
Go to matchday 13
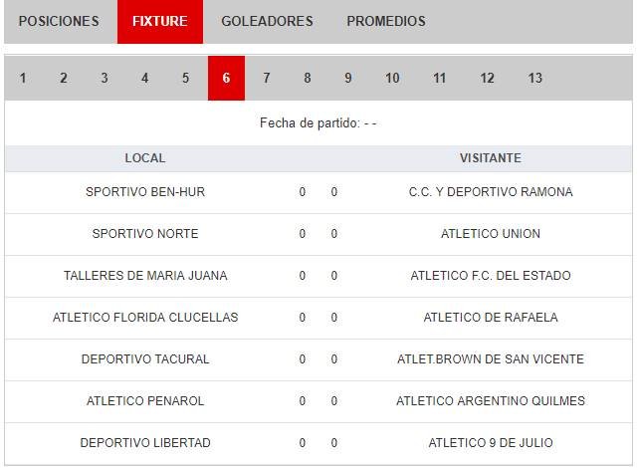535,78
